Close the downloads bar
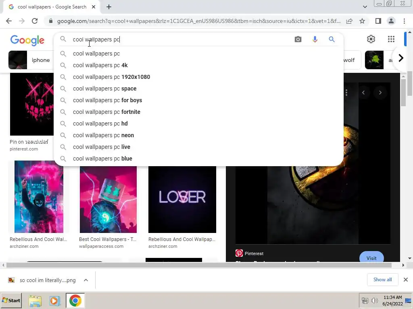The width and height of the screenshot is (413, 309). coord(406,280)
